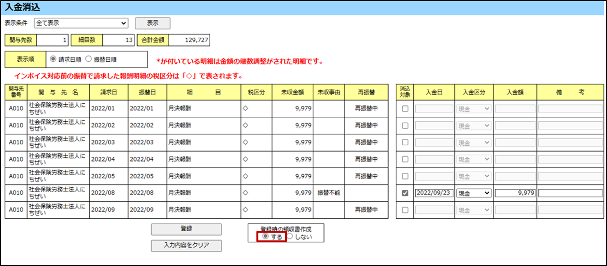Check the 消込対象 box for the 2022/05 row
This screenshot has height=266, width=607.
coord(405,176)
